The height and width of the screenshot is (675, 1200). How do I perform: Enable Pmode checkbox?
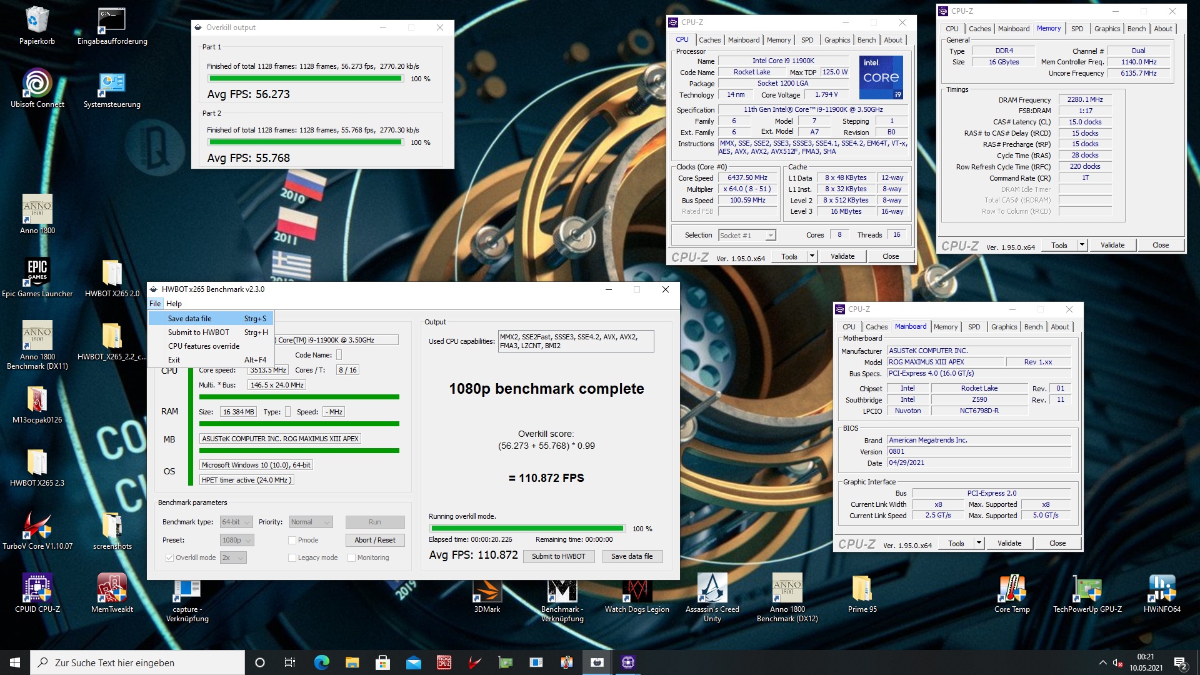click(292, 540)
